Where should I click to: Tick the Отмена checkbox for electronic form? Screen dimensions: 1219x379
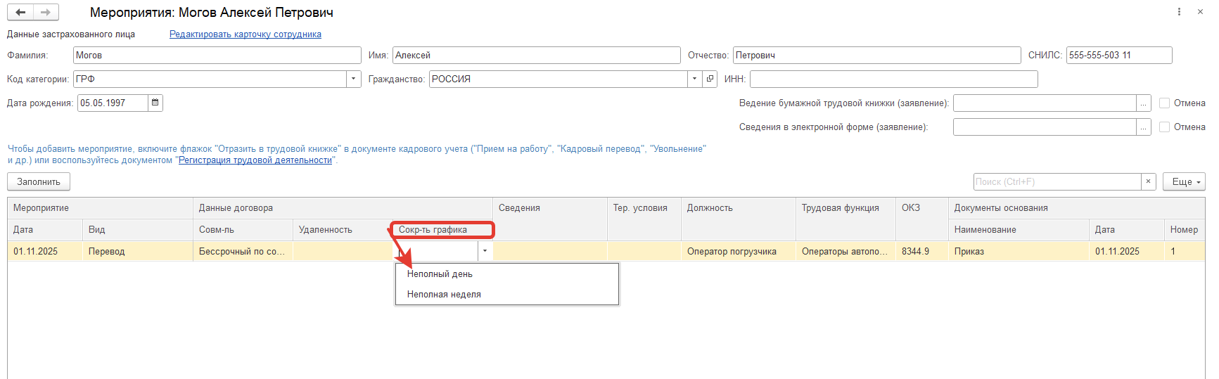coord(1164,127)
